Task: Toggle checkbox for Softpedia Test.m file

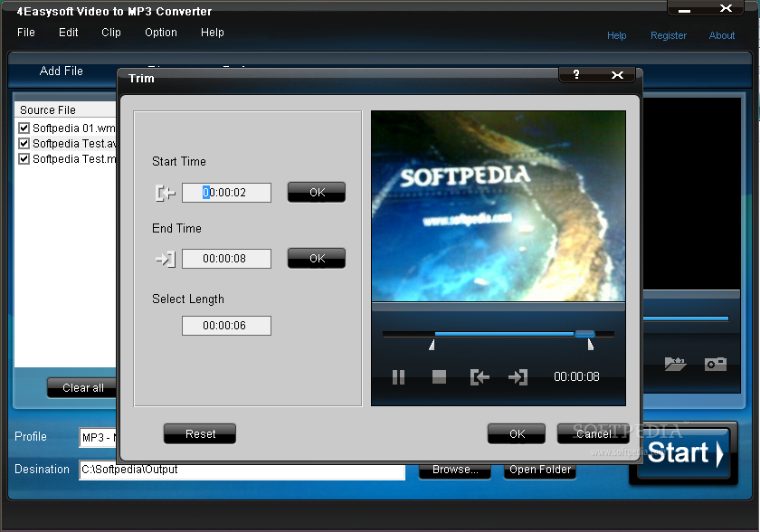Action: [24, 159]
